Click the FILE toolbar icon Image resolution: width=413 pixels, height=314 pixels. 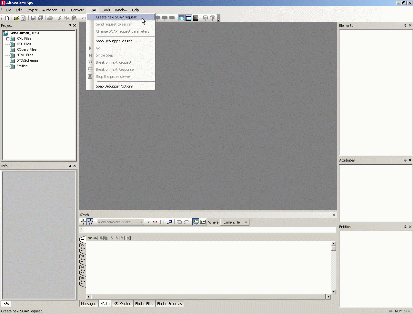tap(212, 18)
